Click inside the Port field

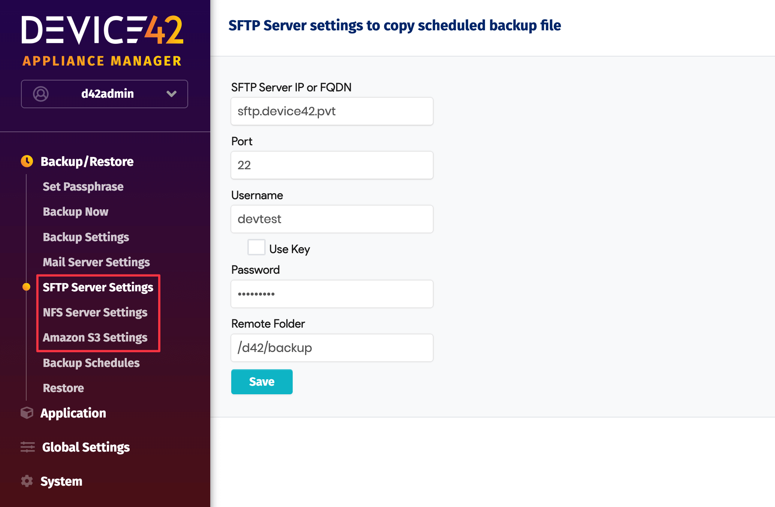[x=331, y=165]
